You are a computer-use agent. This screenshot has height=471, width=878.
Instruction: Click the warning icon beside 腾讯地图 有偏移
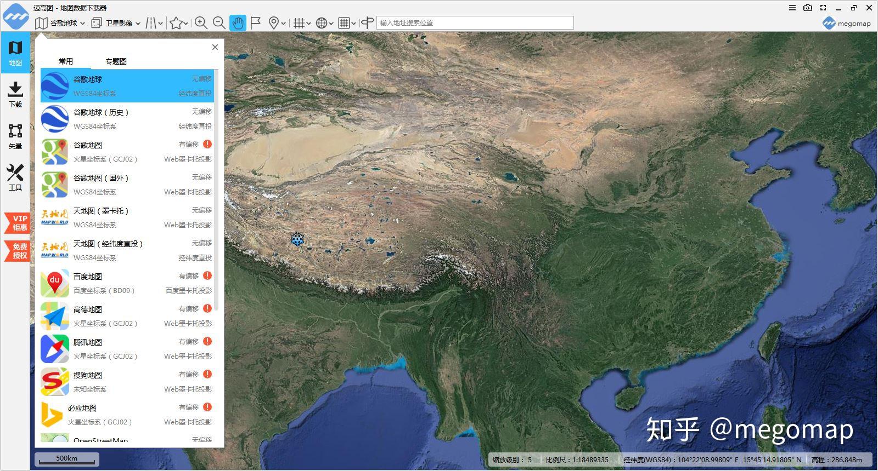207,341
